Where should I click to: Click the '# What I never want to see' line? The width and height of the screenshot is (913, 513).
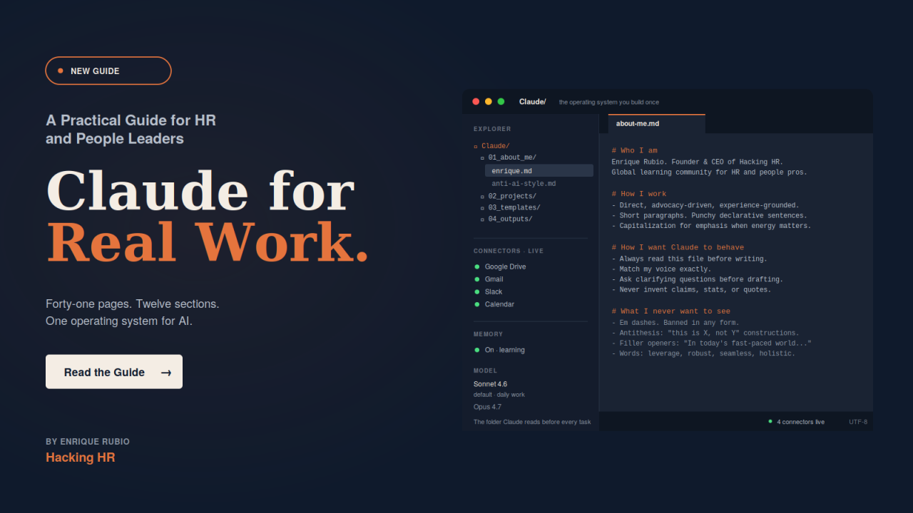click(x=671, y=311)
